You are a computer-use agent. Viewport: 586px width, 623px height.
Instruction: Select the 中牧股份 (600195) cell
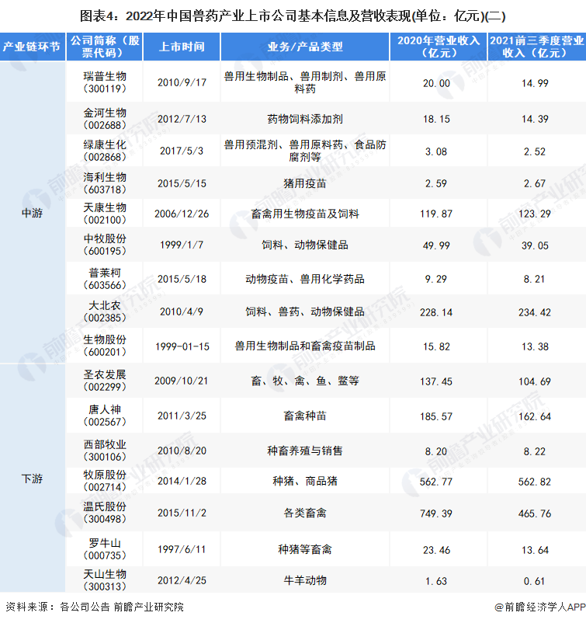tap(105, 245)
